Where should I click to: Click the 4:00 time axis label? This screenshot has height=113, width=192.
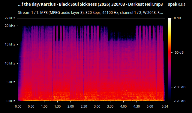[x=123, y=106]
